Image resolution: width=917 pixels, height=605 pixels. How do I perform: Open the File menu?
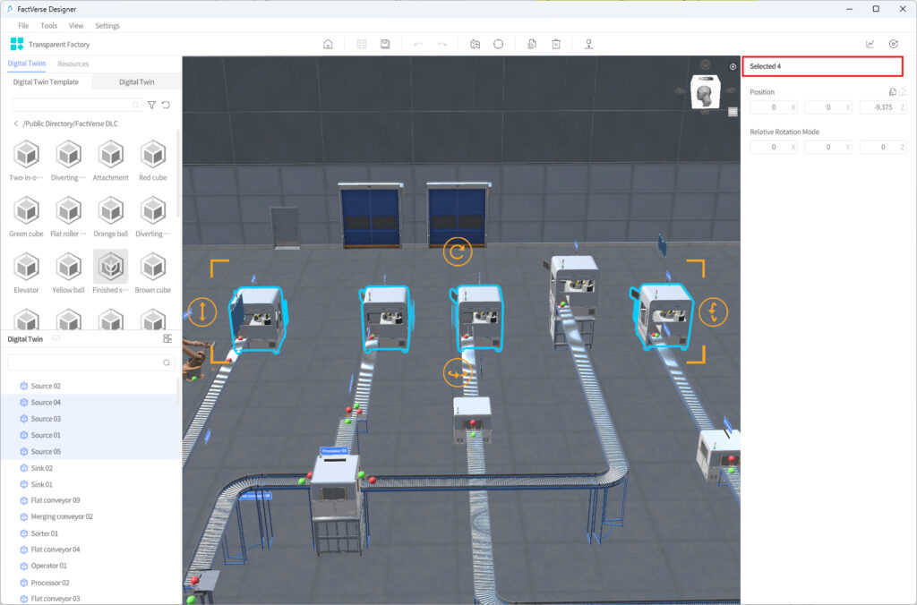click(x=23, y=26)
